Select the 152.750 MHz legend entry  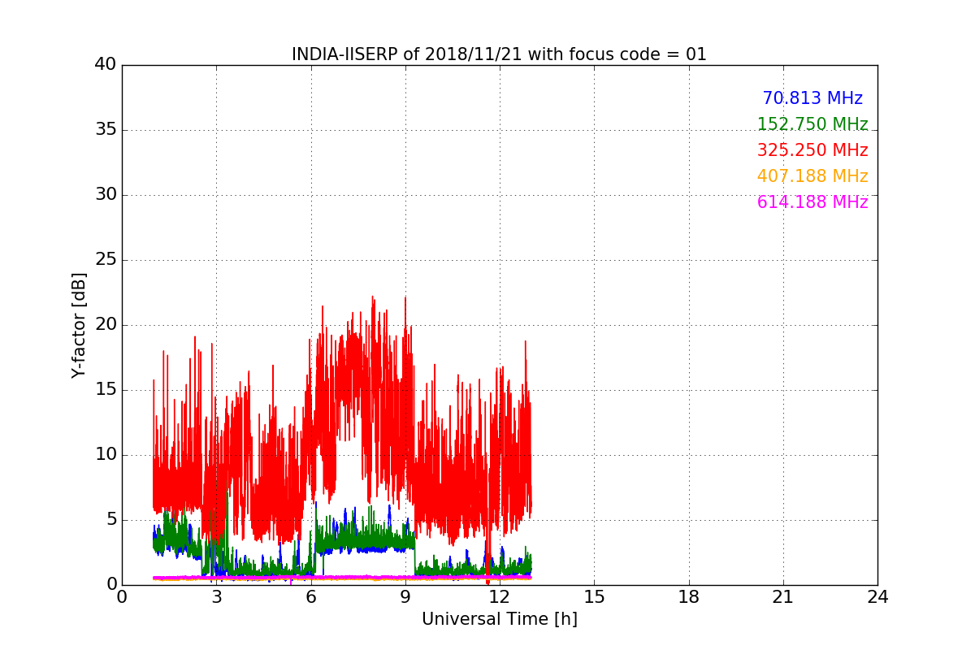pyautogui.click(x=812, y=124)
